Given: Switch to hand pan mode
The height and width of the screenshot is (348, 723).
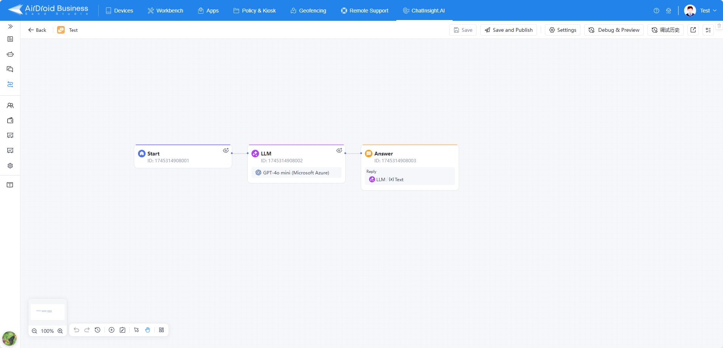Looking at the screenshot, I should point(147,330).
